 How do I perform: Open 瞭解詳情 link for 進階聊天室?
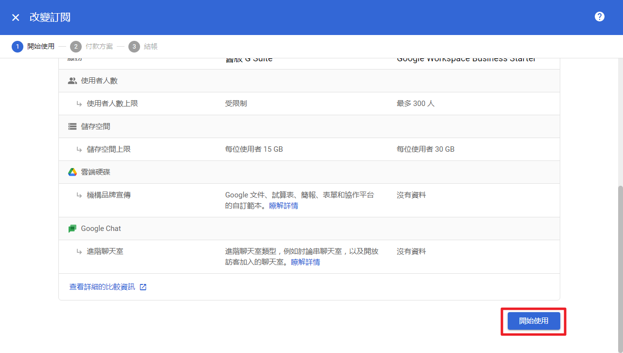click(305, 262)
